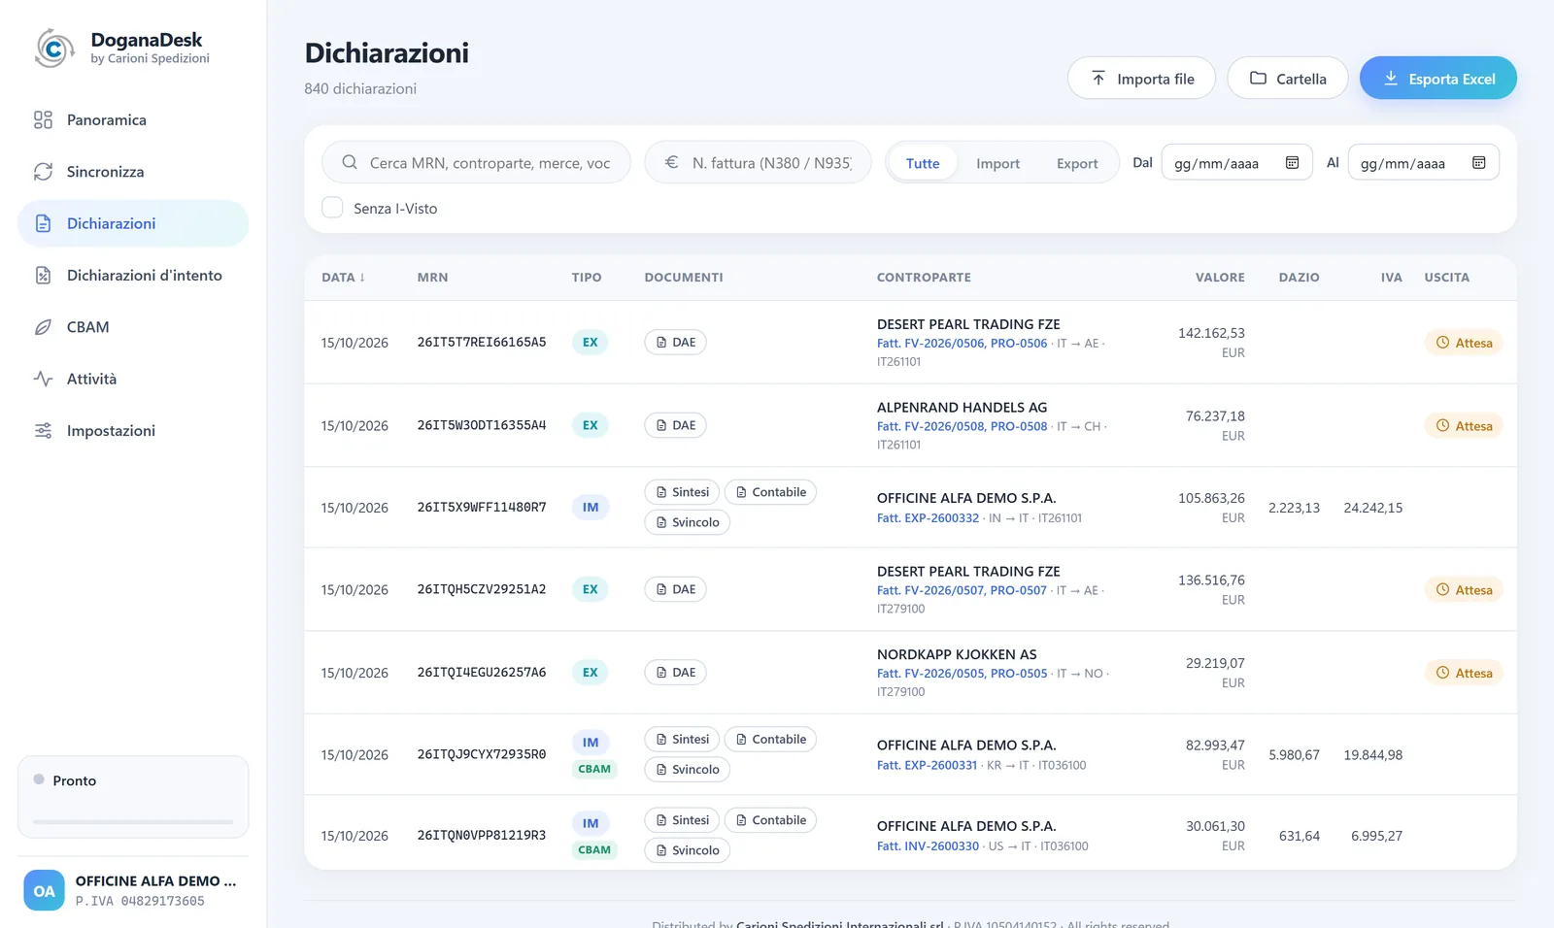The image size is (1554, 928).
Task: Open the CBAM sidebar entry
Action: 133,327
